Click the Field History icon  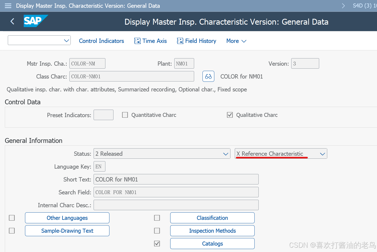pyautogui.click(x=180, y=41)
